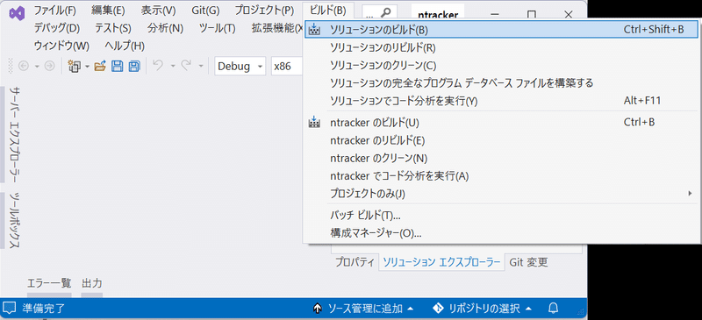The height and width of the screenshot is (320, 702).
Task: Select ntracker のリビルド(E)
Action: tap(501, 140)
